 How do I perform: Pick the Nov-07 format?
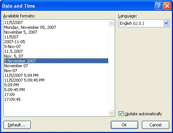(x=56, y=71)
